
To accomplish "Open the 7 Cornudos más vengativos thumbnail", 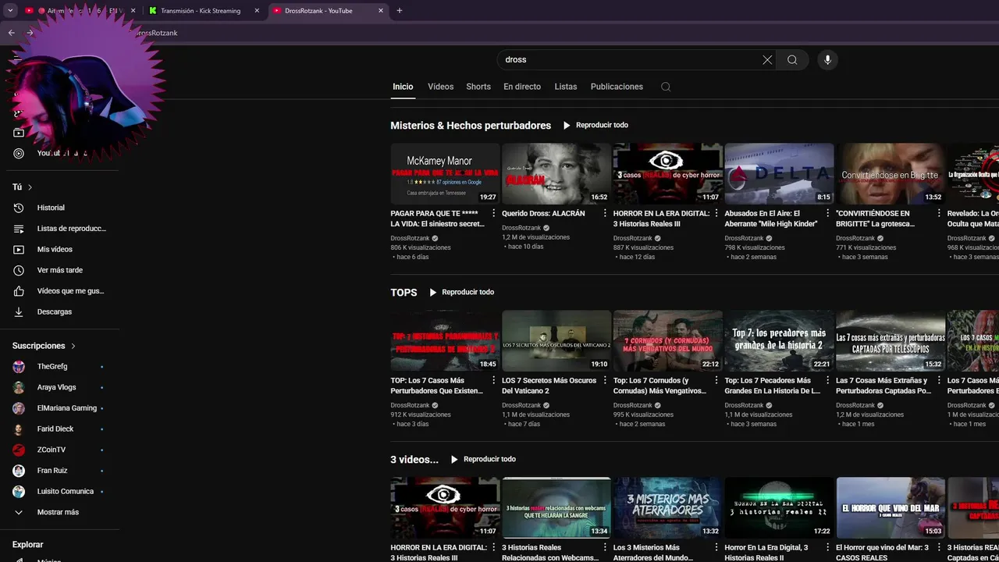I will pos(667,340).
